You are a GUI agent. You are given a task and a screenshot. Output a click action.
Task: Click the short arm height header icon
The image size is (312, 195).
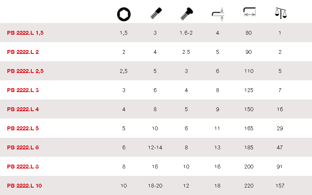coord(217,14)
